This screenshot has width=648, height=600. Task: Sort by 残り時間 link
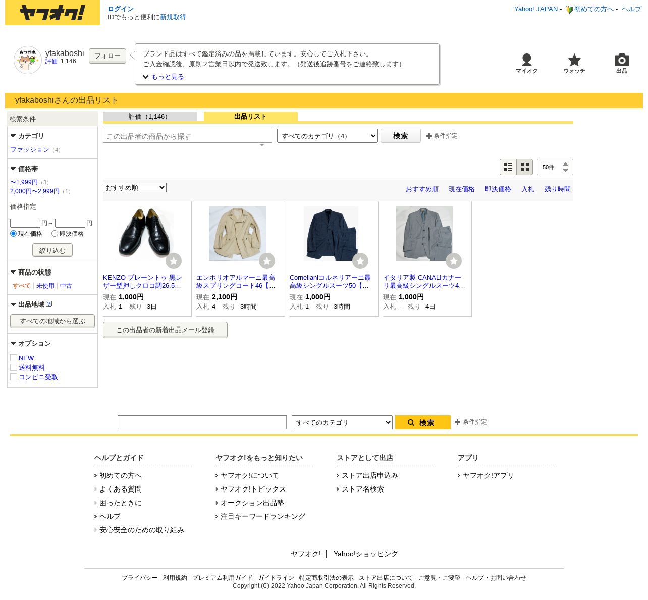[x=558, y=189]
